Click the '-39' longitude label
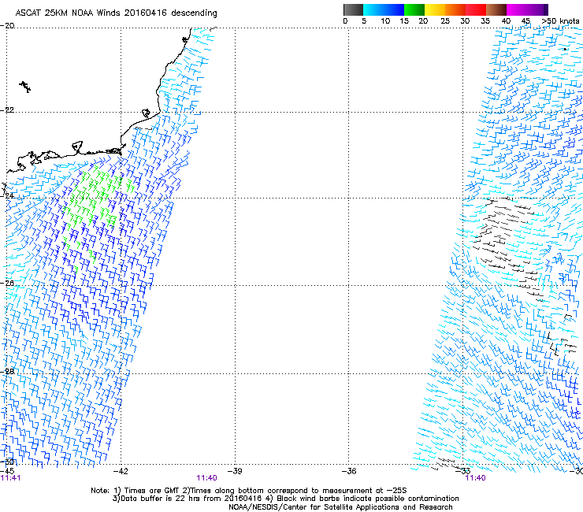Screen dimensions: 583x512 [x=235, y=471]
